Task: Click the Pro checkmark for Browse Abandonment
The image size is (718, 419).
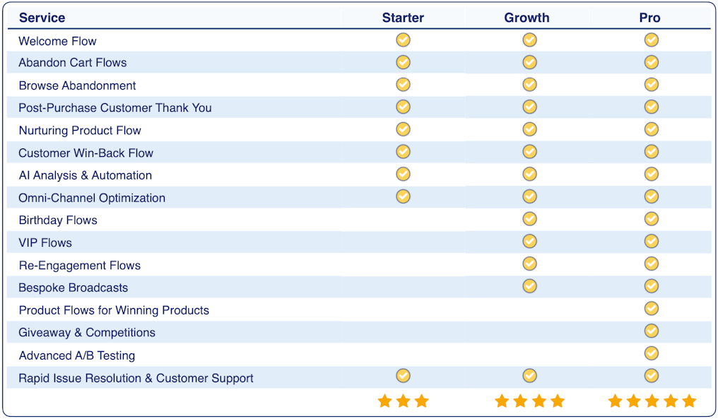Action: point(651,85)
